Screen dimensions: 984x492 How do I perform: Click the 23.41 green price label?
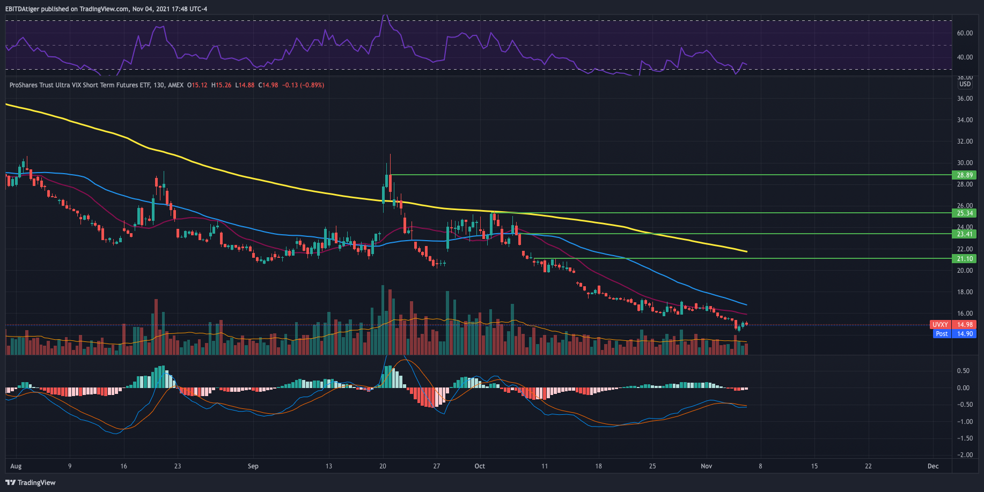[964, 234]
